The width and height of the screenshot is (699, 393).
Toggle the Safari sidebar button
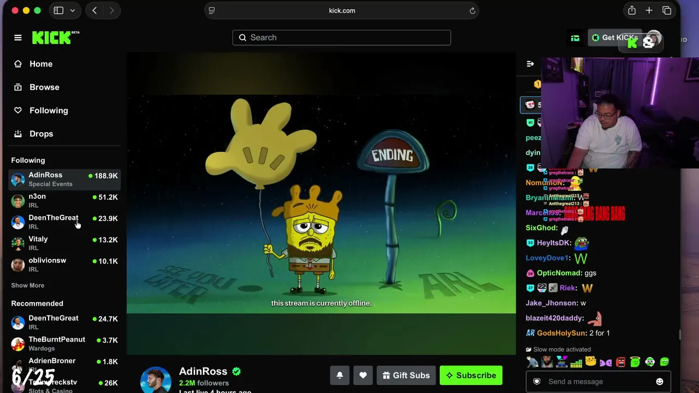tap(58, 10)
